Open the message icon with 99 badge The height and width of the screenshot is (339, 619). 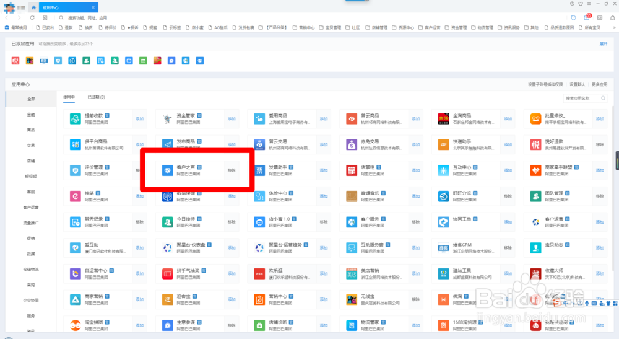[x=587, y=17]
